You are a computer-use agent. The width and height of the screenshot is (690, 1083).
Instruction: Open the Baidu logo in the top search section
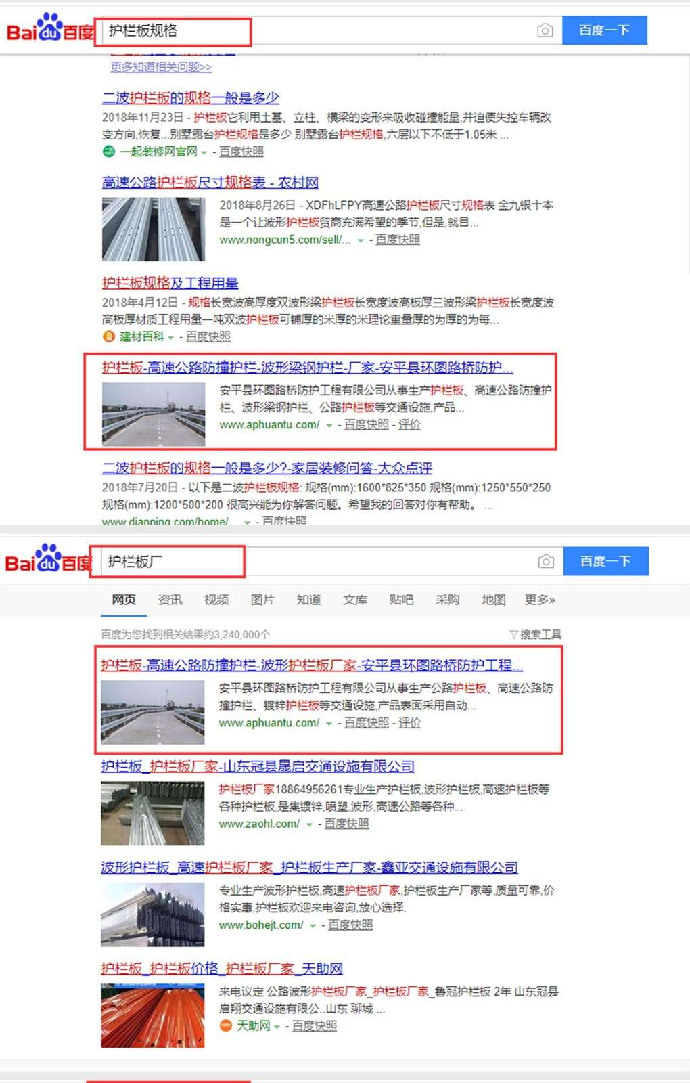click(x=50, y=28)
